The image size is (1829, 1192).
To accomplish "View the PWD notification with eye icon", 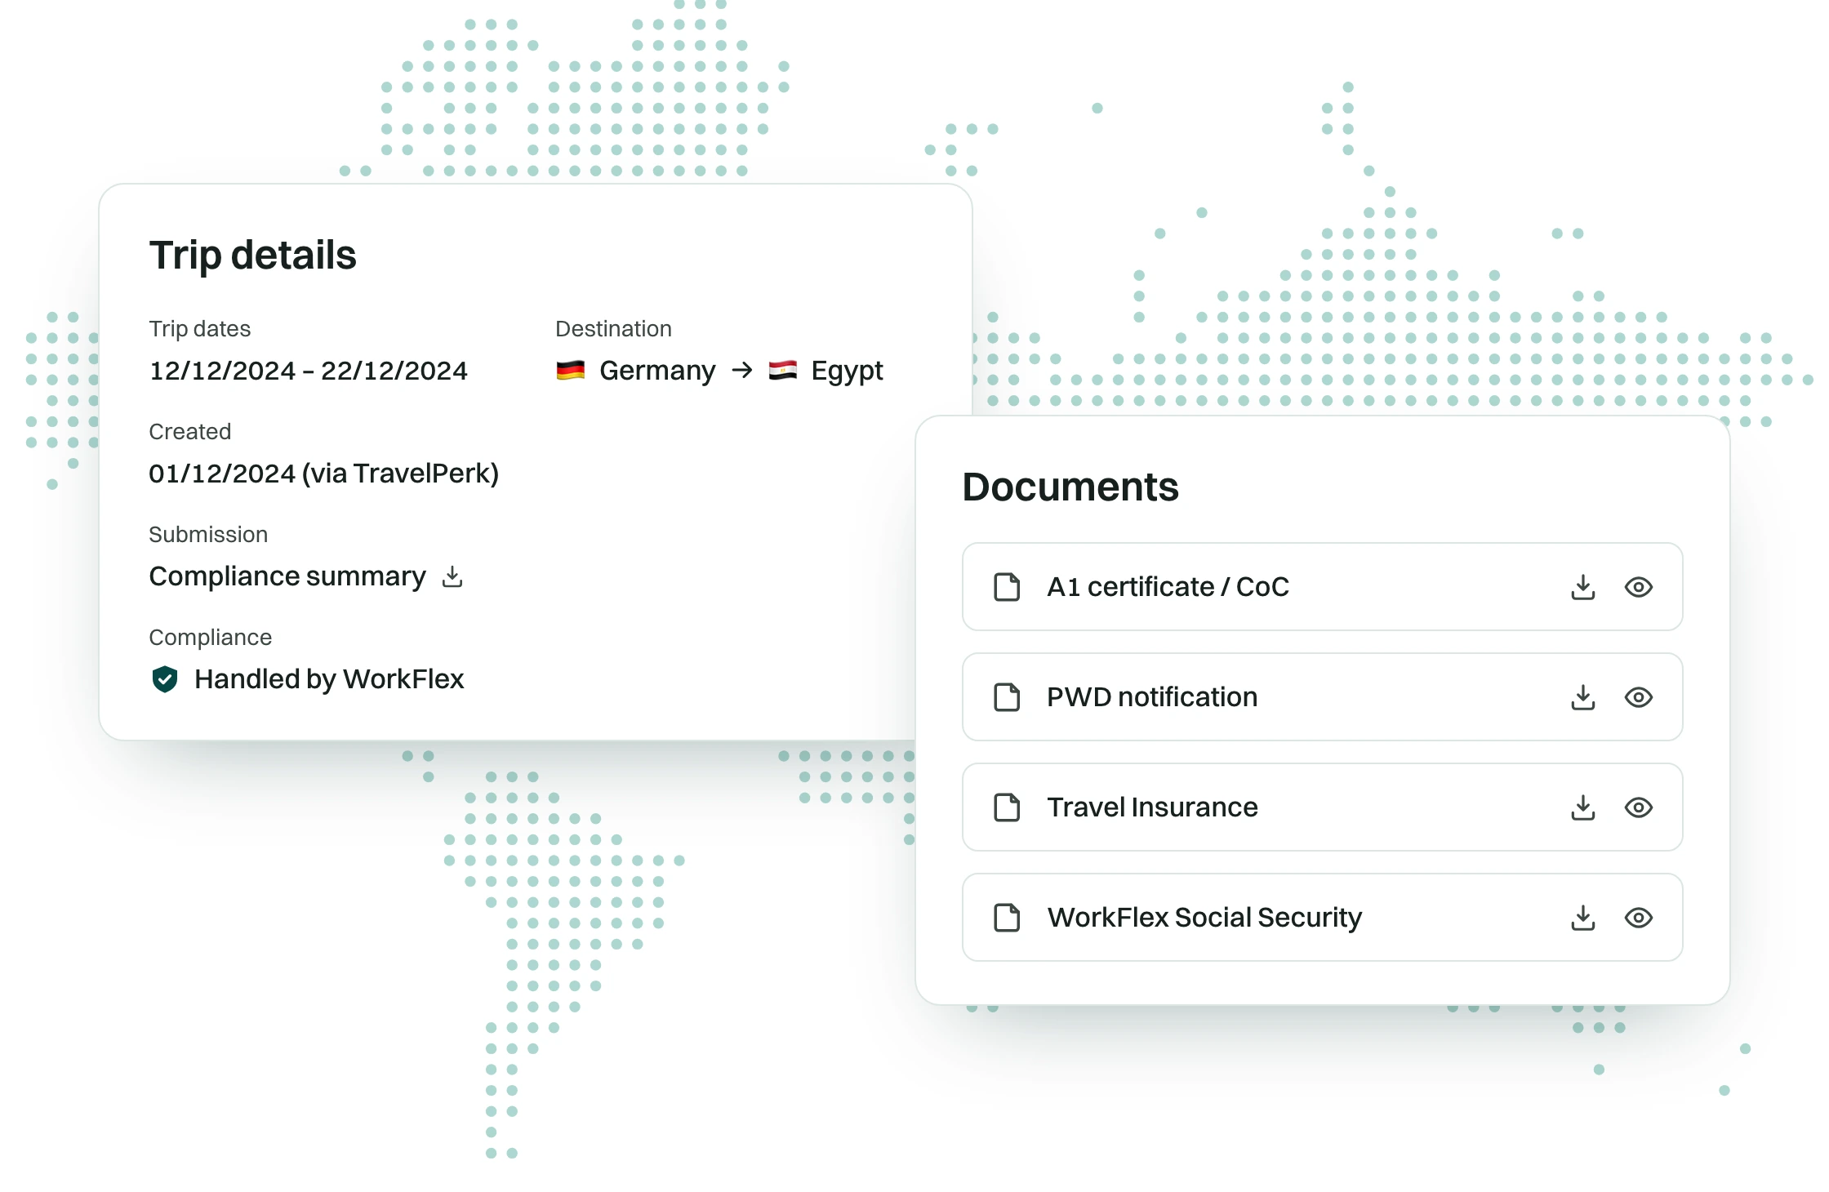I will (1638, 697).
